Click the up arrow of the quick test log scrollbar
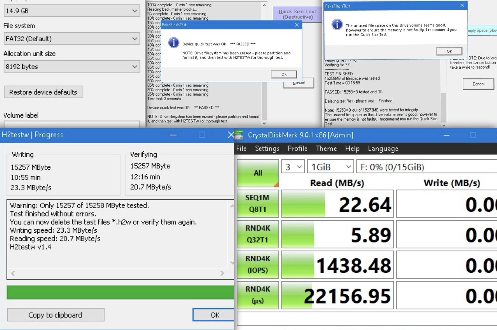This screenshot has width=497, height=330. [264, 5]
